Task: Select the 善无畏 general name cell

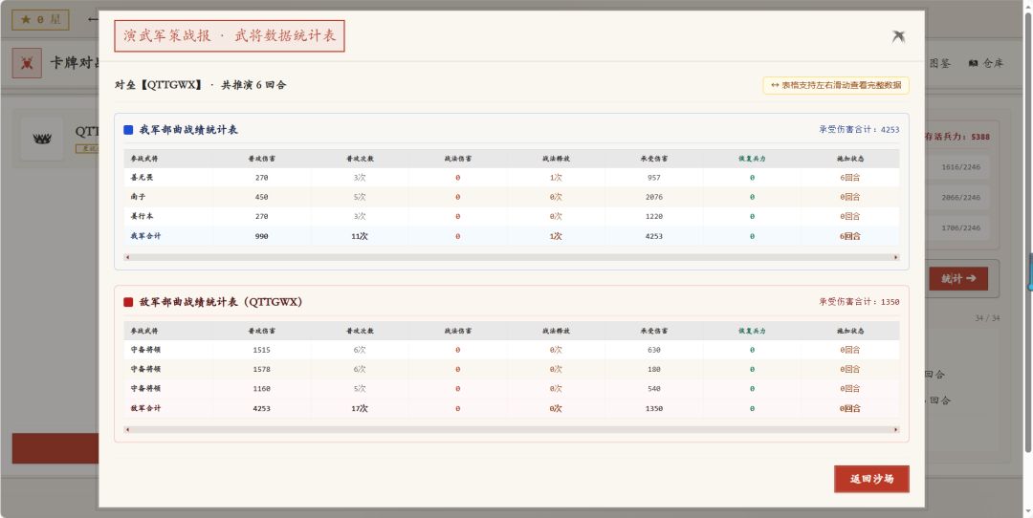Action: coord(143,178)
